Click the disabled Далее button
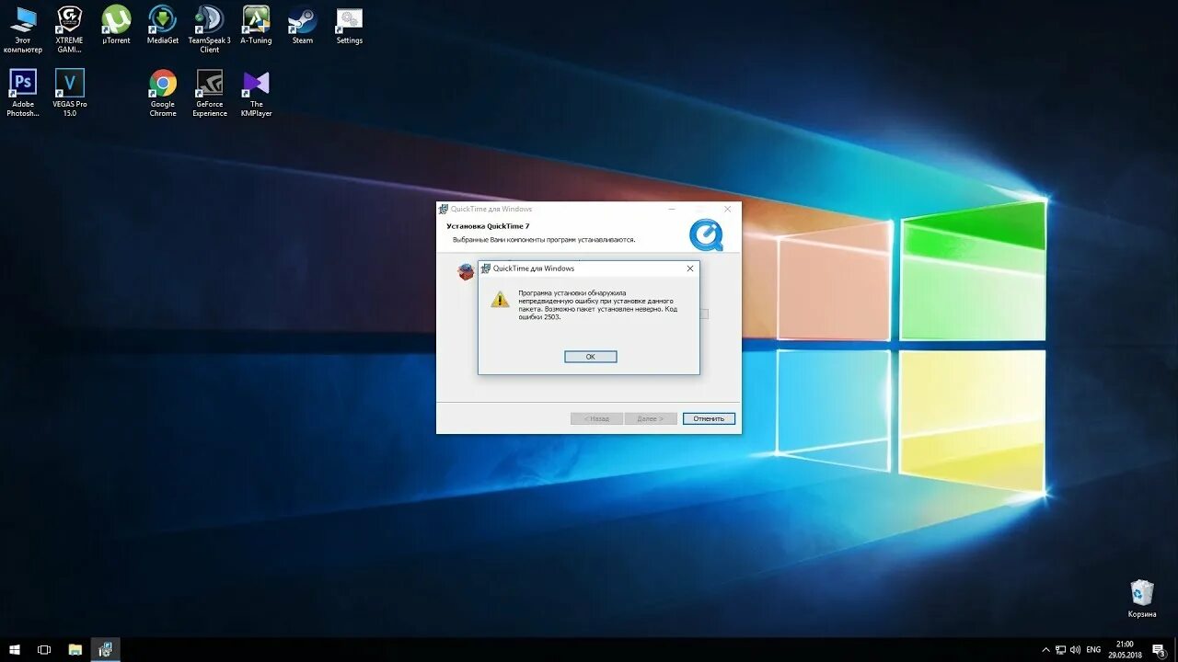The width and height of the screenshot is (1178, 662). click(x=651, y=418)
